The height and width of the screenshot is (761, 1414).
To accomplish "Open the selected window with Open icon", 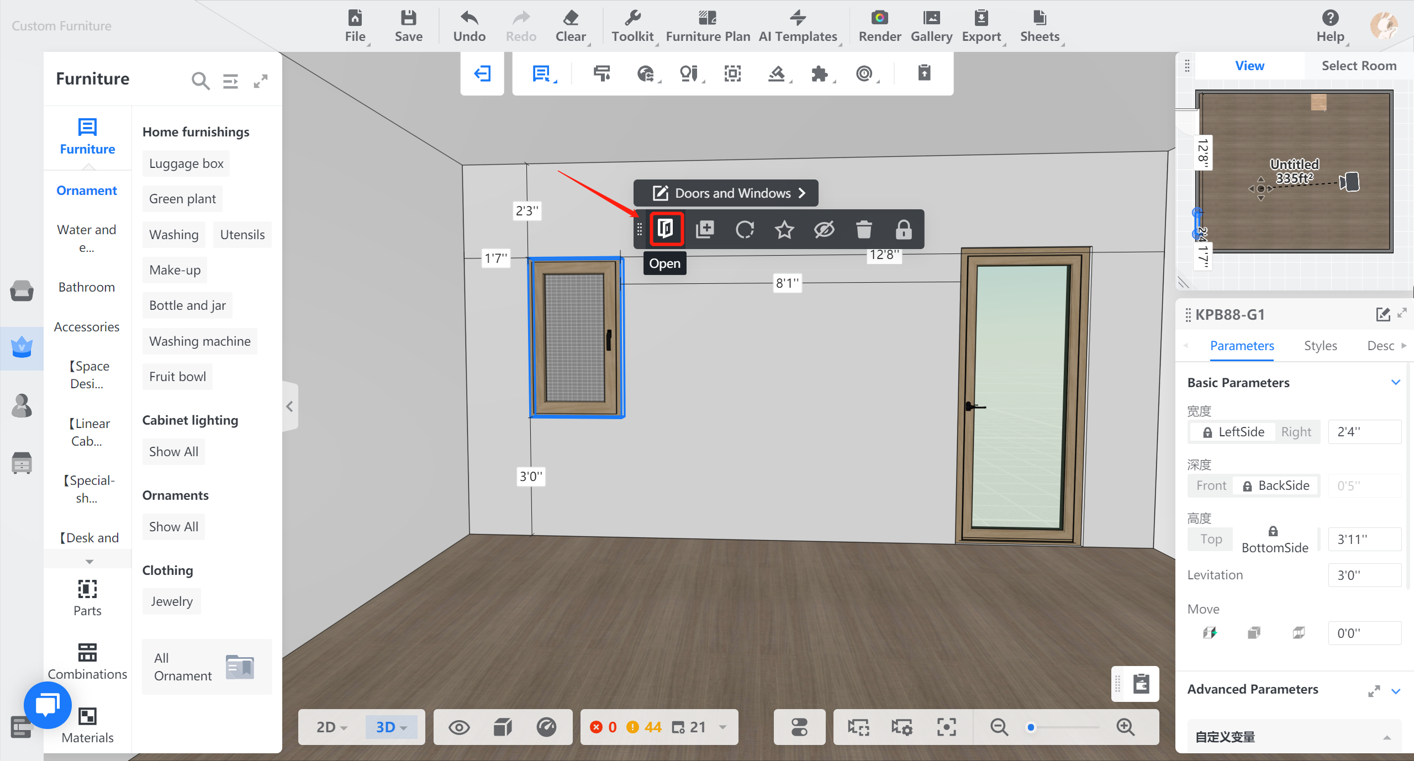I will 666,229.
